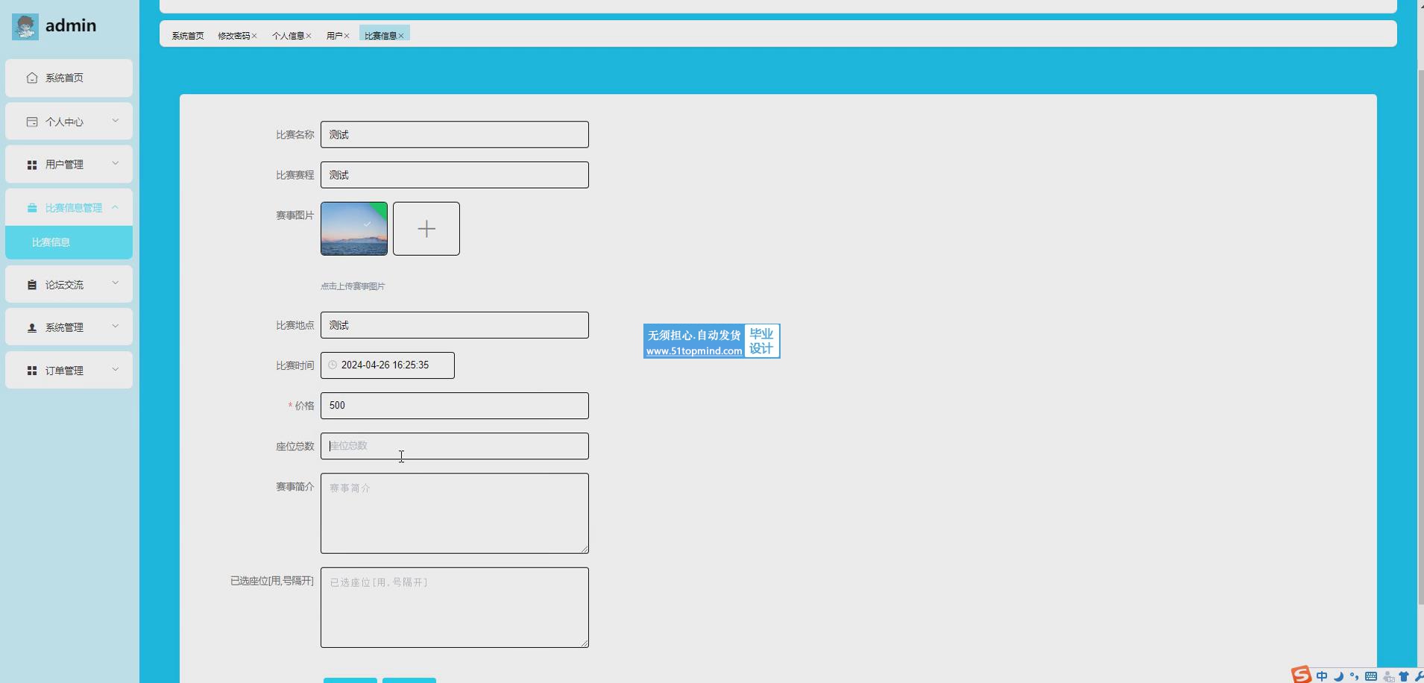Image resolution: width=1424 pixels, height=683 pixels.
Task: Close the 用户 tab
Action: pos(347,36)
